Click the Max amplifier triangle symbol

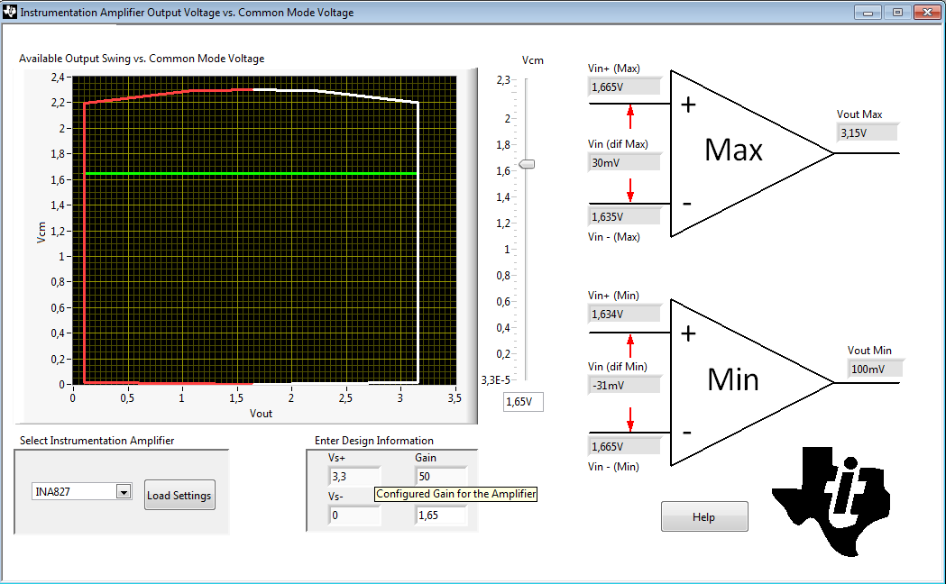(752, 153)
